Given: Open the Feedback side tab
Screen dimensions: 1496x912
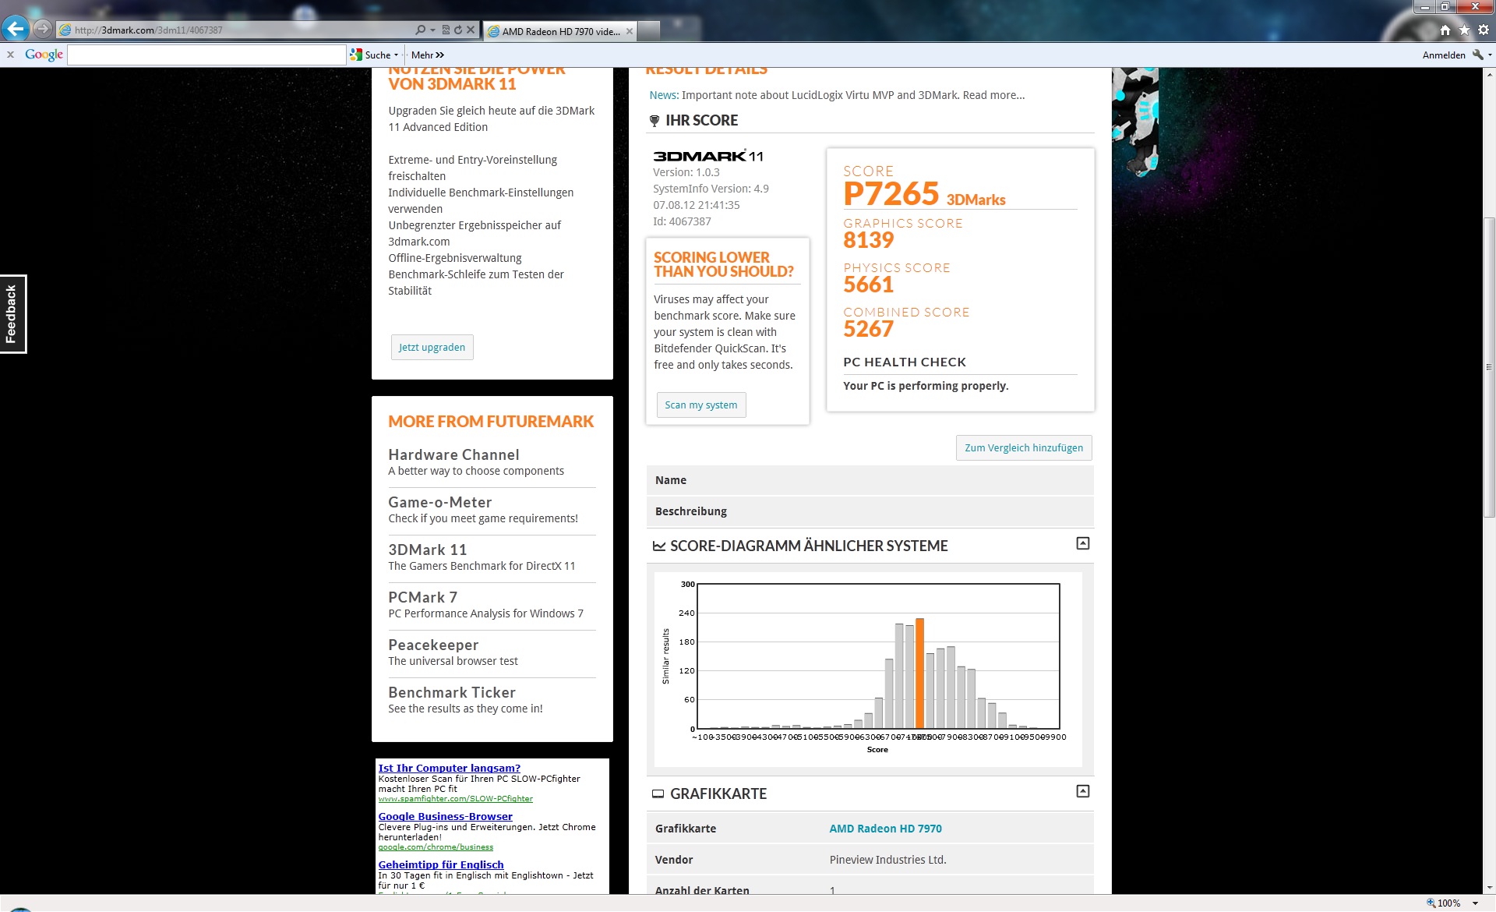Looking at the screenshot, I should [x=12, y=313].
